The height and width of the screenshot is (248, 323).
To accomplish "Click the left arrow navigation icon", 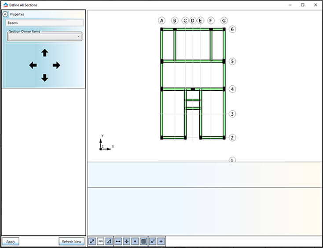I will [x=33, y=65].
